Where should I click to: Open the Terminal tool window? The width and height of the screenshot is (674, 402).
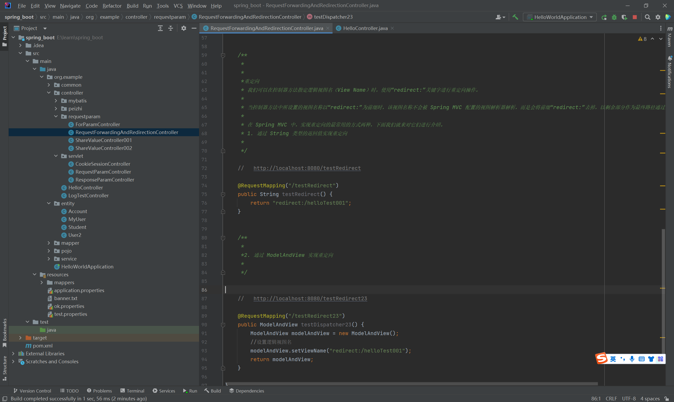[132, 391]
